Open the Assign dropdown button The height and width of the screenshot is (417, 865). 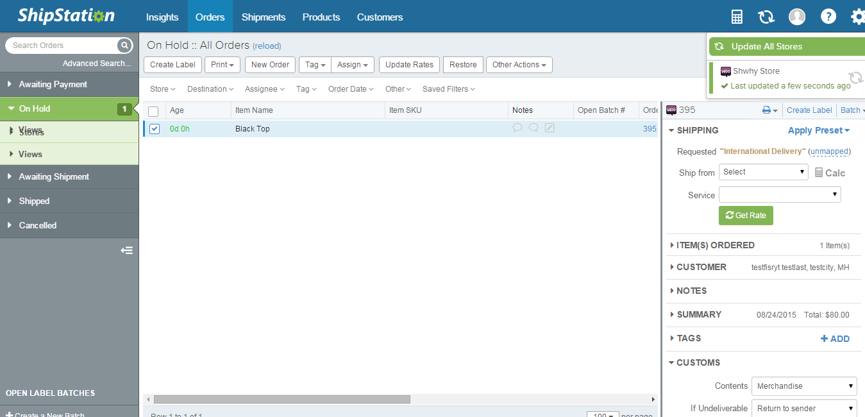353,65
